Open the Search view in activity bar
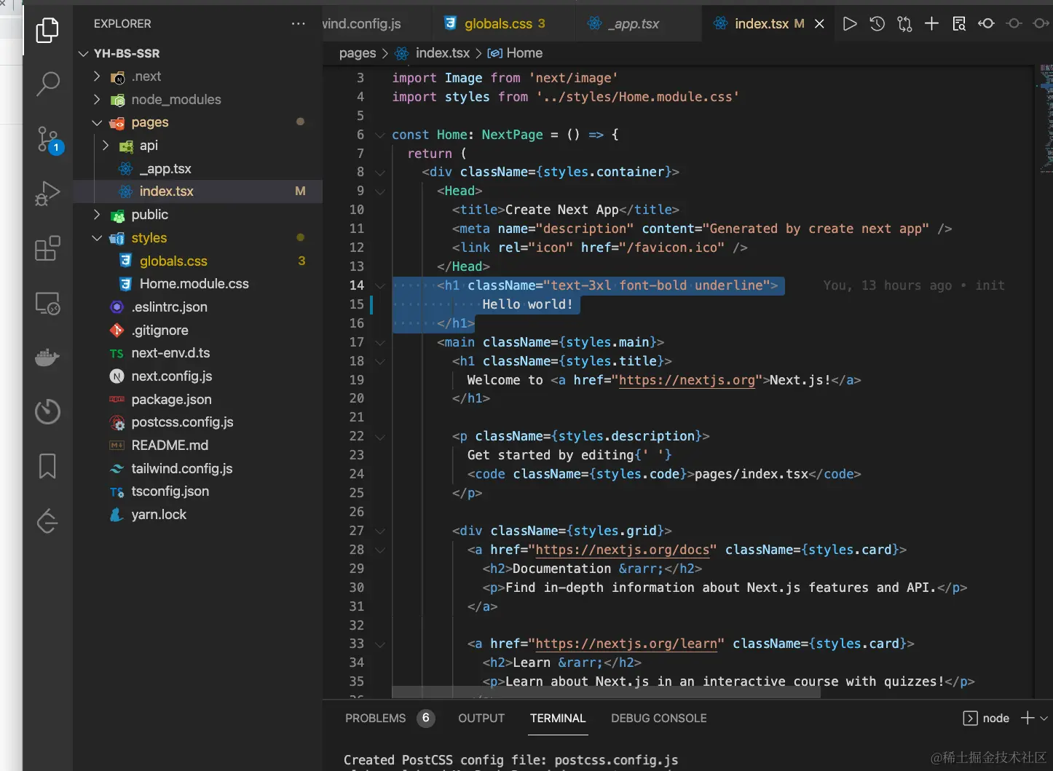The image size is (1053, 771). coord(47,84)
